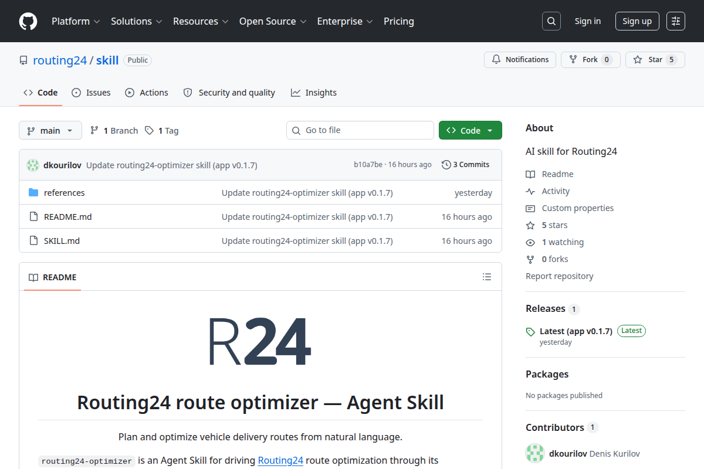
Task: Click the references row commit message
Action: [x=307, y=193]
